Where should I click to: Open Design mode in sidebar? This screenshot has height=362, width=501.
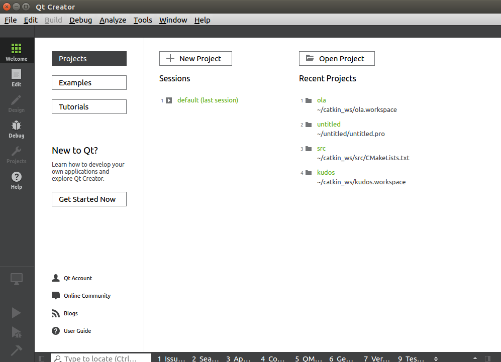[x=17, y=103]
